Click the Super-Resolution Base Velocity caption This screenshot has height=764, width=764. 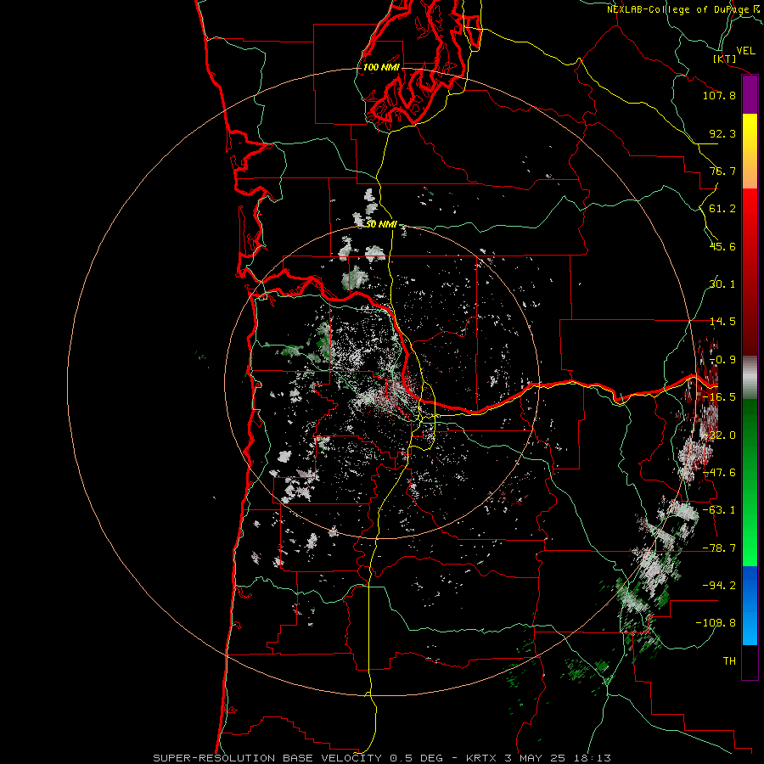point(381,758)
